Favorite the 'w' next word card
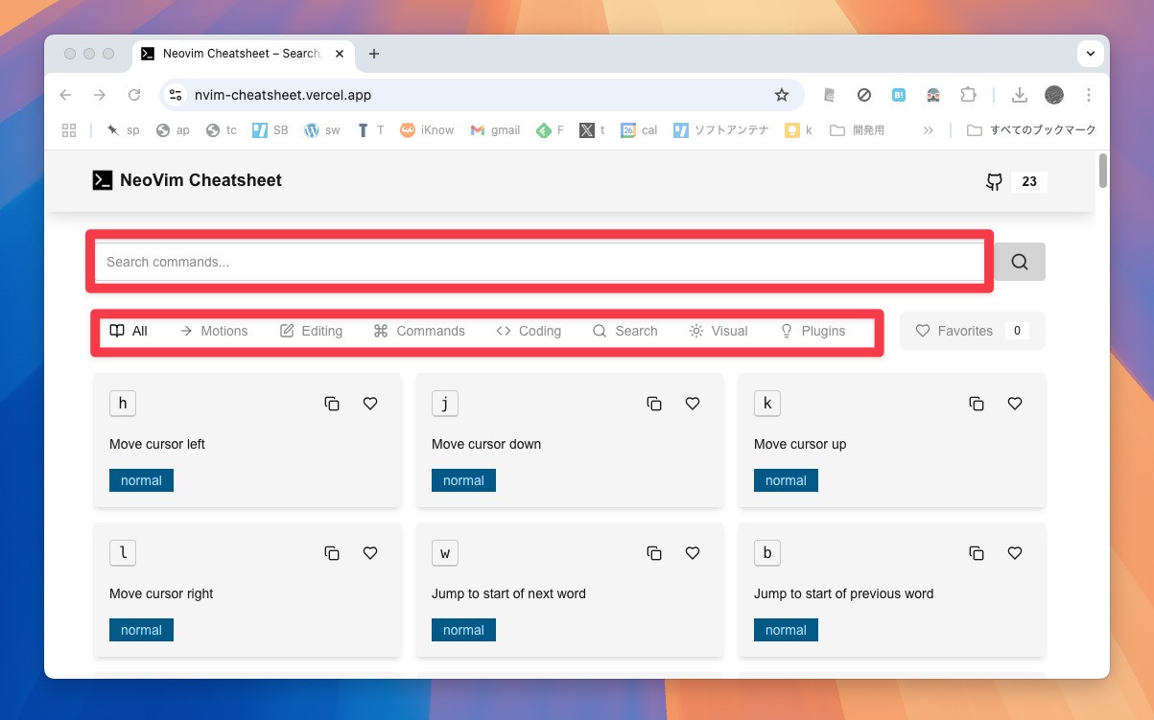The width and height of the screenshot is (1154, 720). pyautogui.click(x=693, y=553)
